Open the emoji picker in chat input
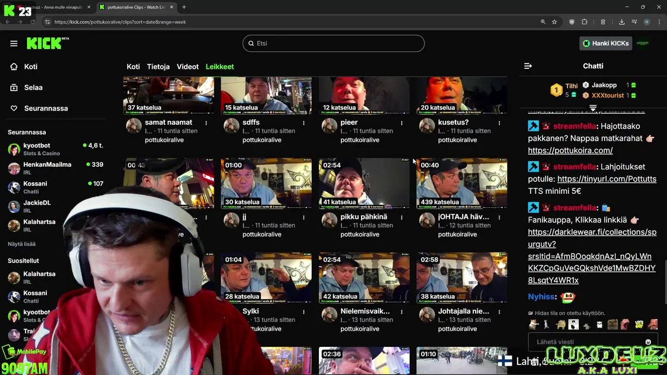 pos(648,342)
